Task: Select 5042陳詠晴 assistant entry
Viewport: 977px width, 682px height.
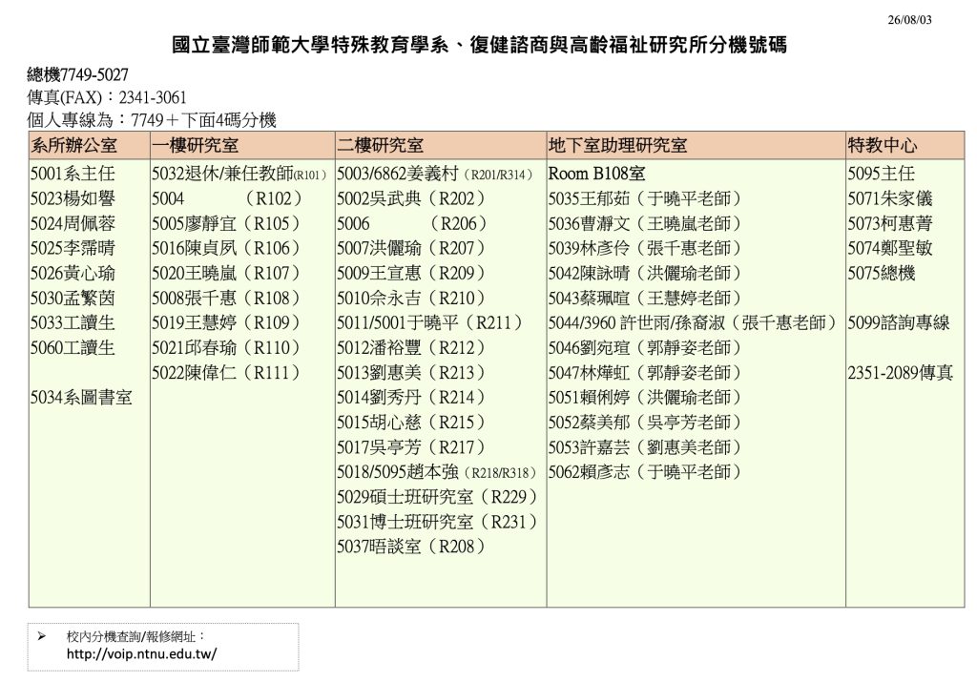Action: click(646, 274)
